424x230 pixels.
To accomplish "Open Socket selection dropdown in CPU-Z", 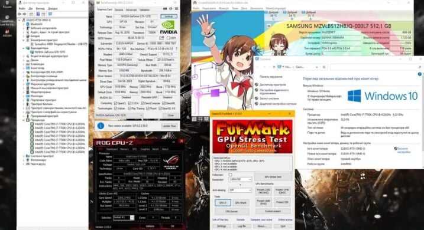I will [124, 218].
